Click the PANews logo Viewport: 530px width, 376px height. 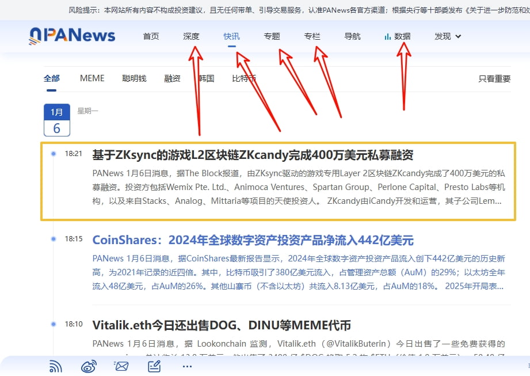click(72, 36)
